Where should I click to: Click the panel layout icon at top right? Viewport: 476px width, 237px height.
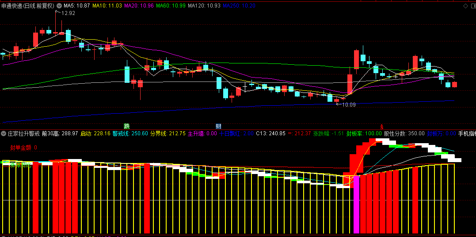click(473, 6)
